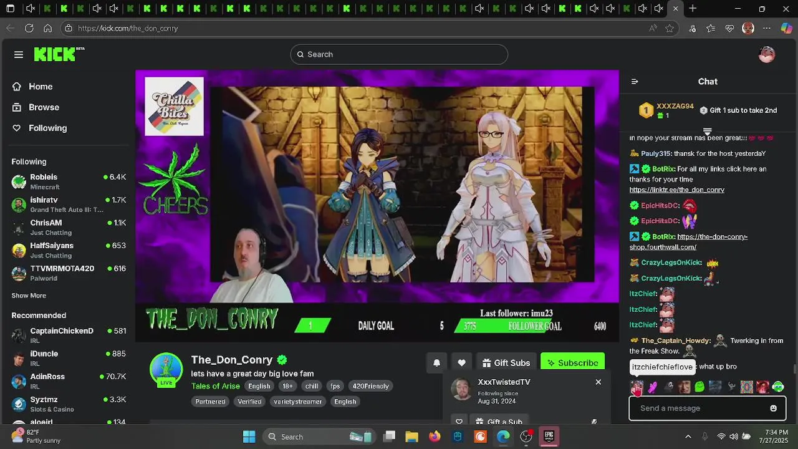The width and height of the screenshot is (798, 449).
Task: Open recommended channel CaptainChickenD
Action: (69, 336)
